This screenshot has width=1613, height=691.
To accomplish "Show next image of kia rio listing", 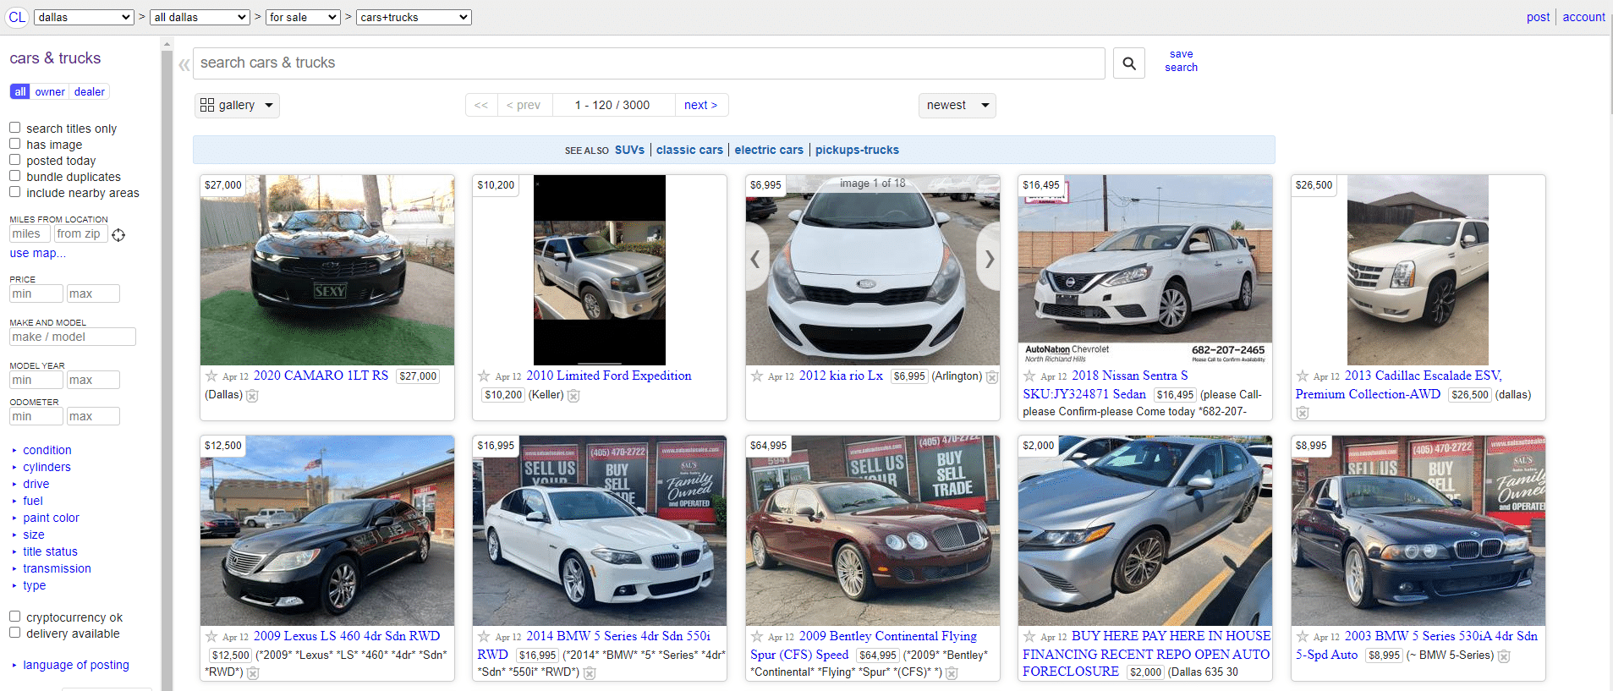I will click(989, 259).
